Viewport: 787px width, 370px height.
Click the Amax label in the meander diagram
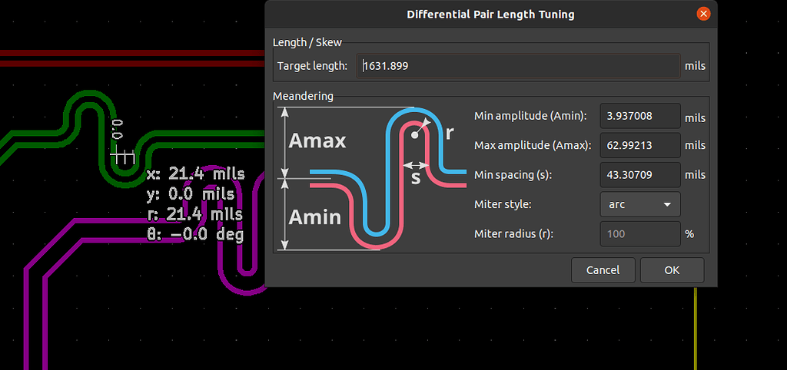(x=317, y=140)
